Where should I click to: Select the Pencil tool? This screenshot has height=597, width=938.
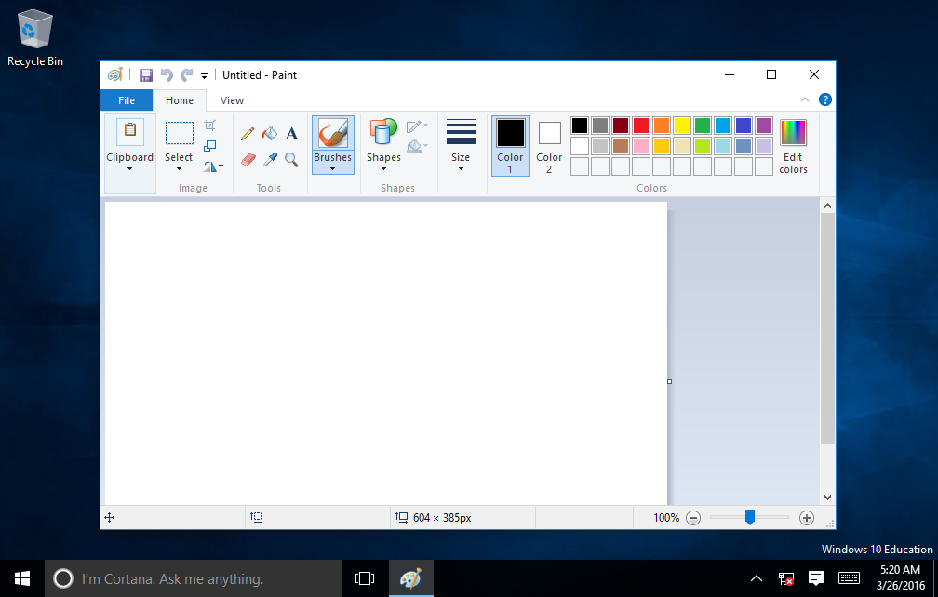click(x=248, y=133)
